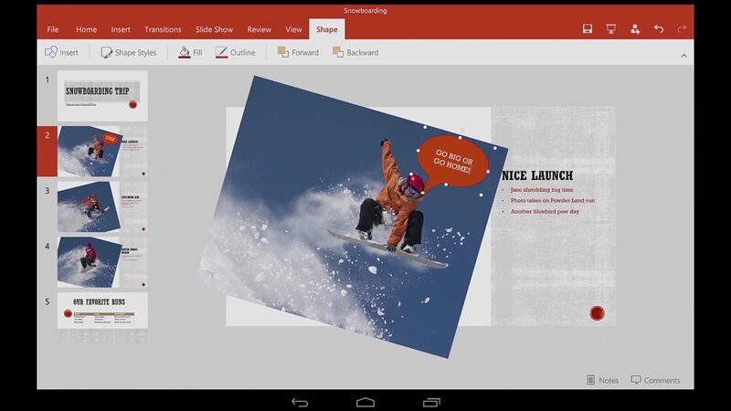The image size is (731, 411).
Task: Bring shape Forward
Action: point(298,53)
